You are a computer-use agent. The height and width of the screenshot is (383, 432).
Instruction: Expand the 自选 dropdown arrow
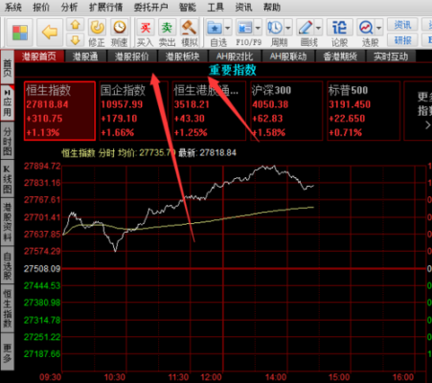tap(228, 28)
